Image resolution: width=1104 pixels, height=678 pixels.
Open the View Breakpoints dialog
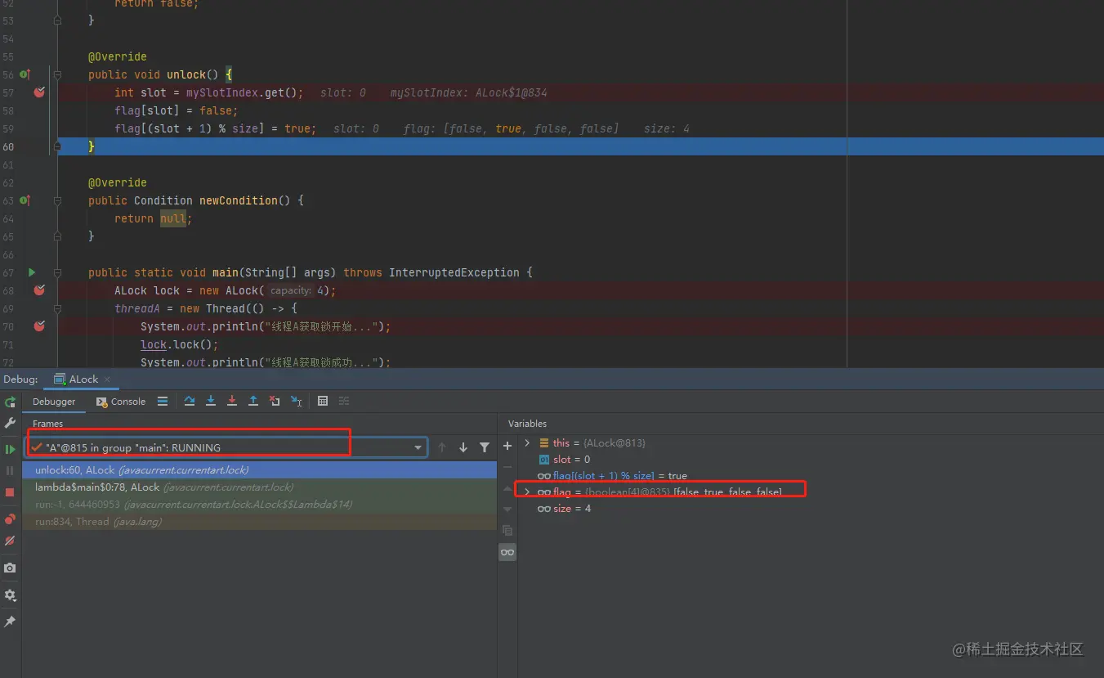tap(10, 519)
